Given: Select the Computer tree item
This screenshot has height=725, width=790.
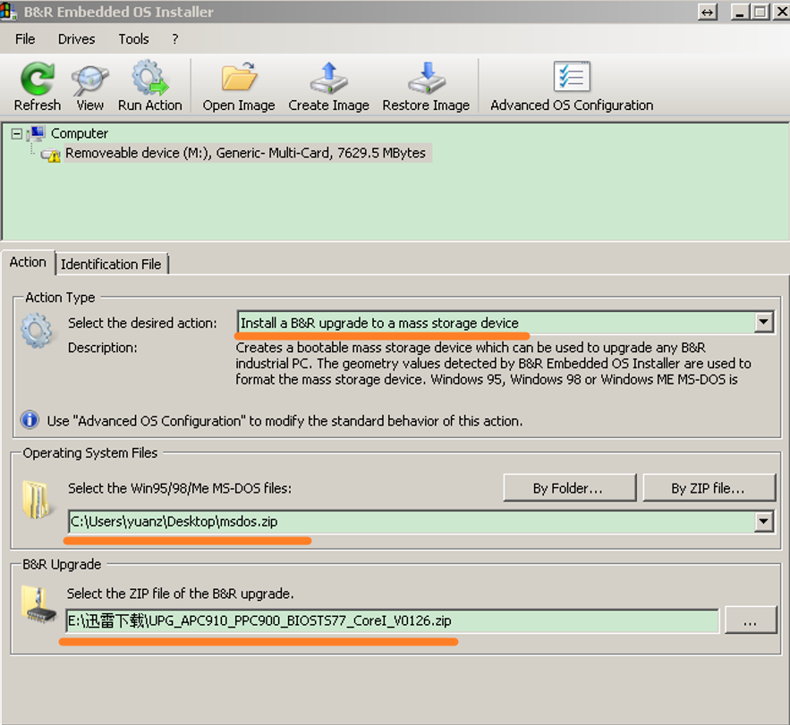Looking at the screenshot, I should (x=80, y=133).
